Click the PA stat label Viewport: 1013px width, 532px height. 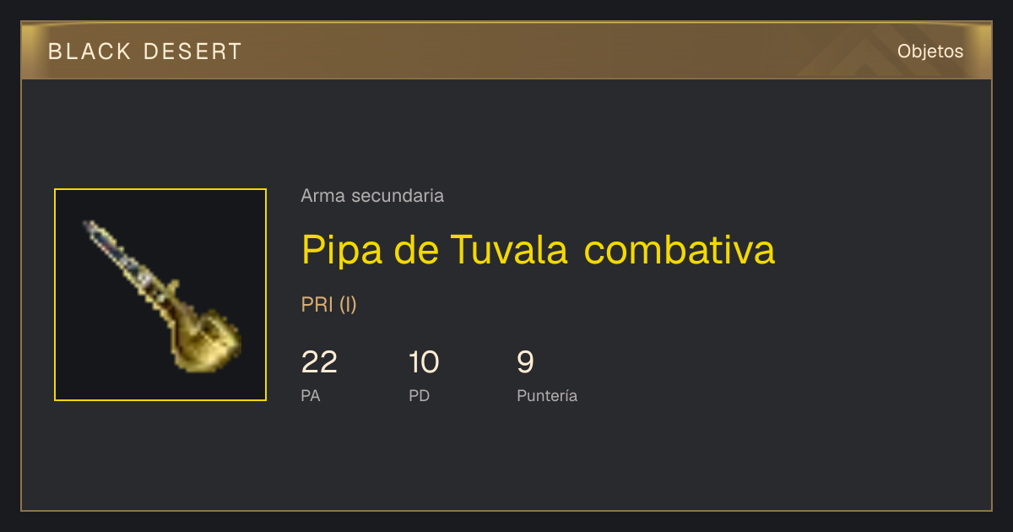point(311,395)
